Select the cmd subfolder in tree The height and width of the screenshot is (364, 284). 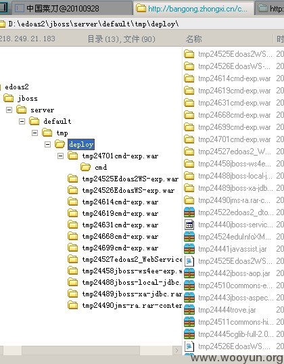point(101,167)
